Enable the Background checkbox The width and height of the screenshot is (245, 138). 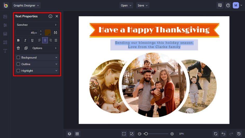18,57
